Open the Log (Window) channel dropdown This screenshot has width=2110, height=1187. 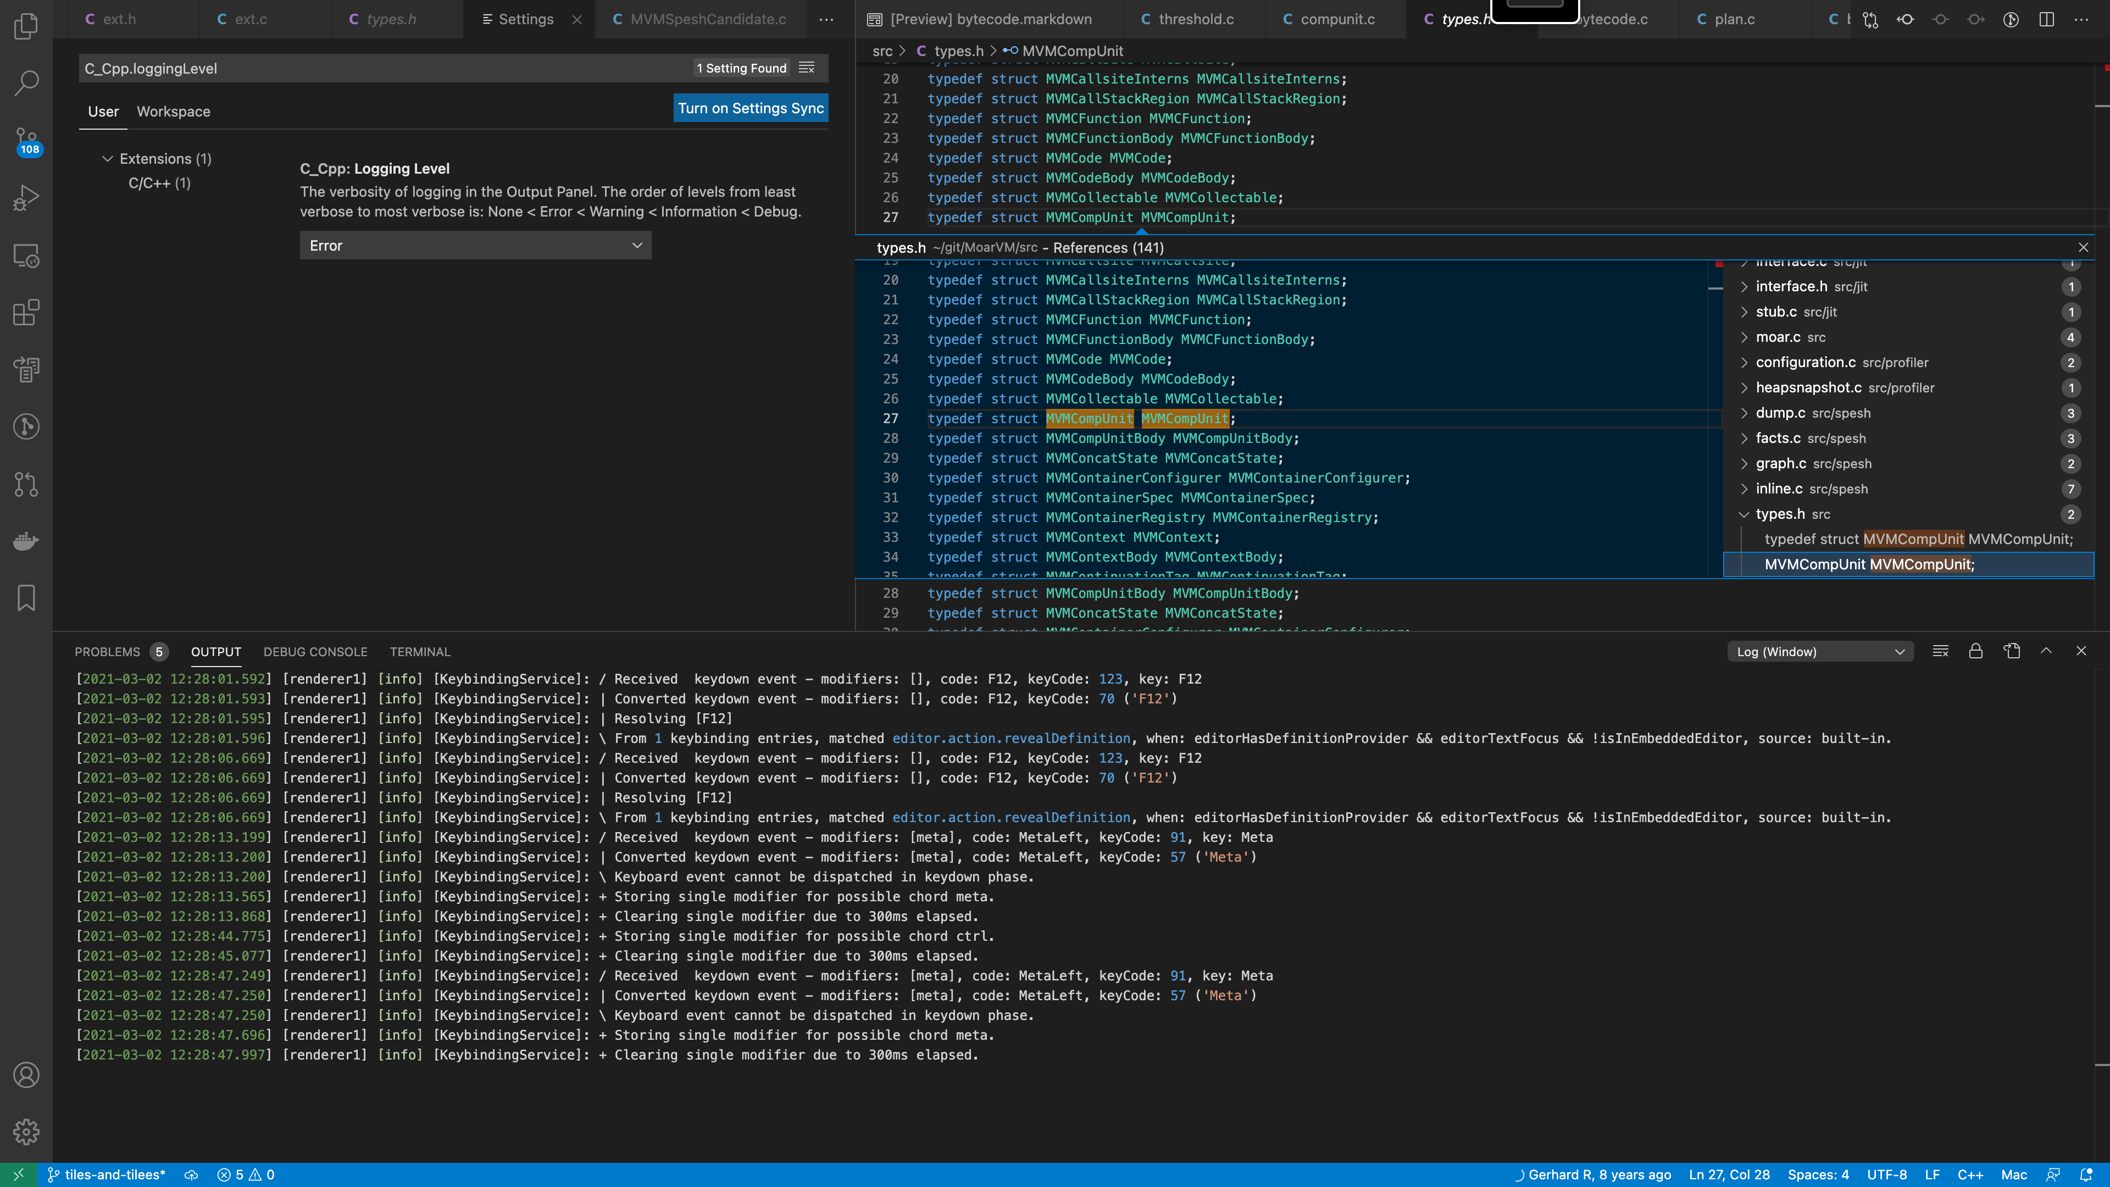1820,651
